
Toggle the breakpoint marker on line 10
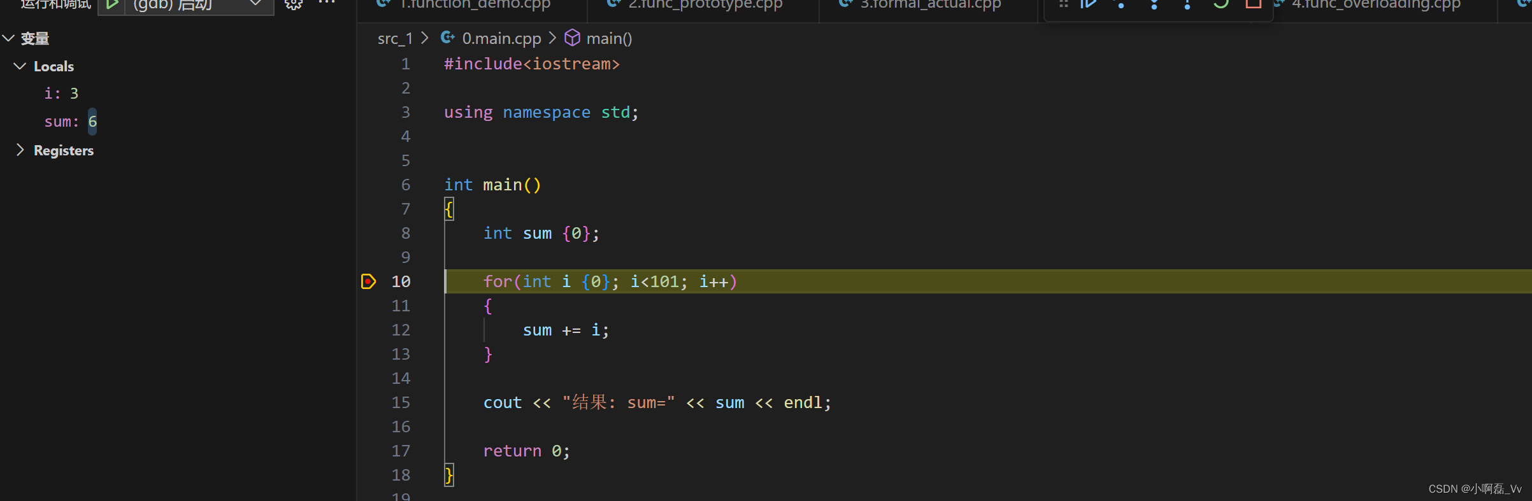pyautogui.click(x=368, y=281)
